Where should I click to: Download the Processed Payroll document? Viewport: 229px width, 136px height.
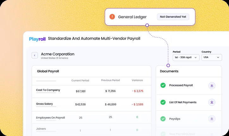click(x=212, y=86)
